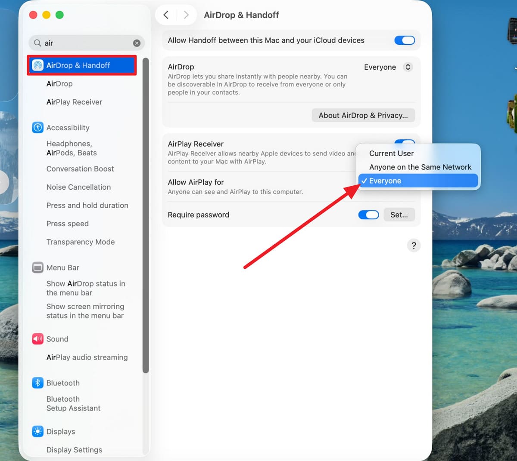This screenshot has height=461, width=517.
Task: Clear the search field with the x icon
Action: pos(137,43)
